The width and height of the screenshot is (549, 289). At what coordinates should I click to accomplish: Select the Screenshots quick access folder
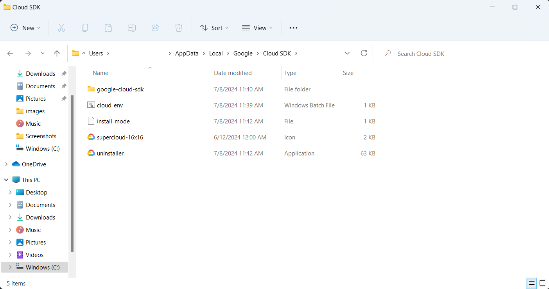(41, 136)
